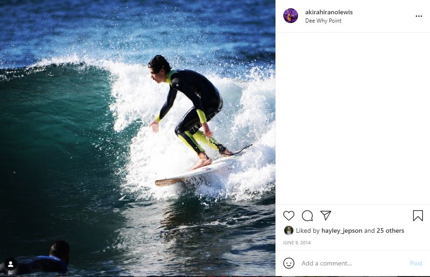This screenshot has width=430, height=277.
Task: Open Dee Why Point location
Action: click(x=323, y=21)
